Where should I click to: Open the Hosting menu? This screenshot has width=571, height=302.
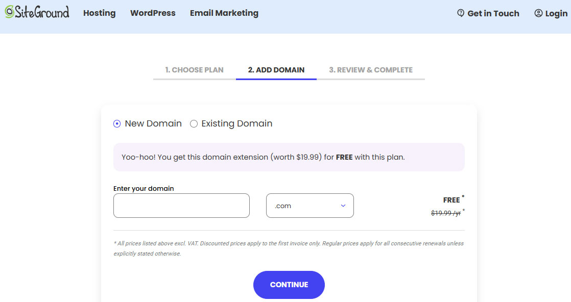click(x=100, y=13)
